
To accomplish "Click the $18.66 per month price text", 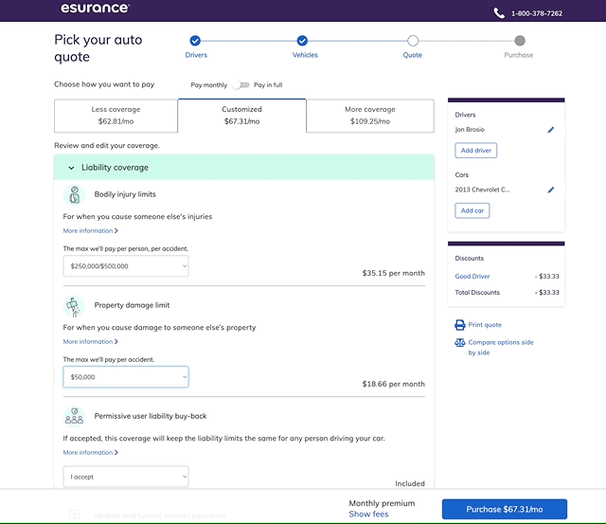I will tap(394, 384).
